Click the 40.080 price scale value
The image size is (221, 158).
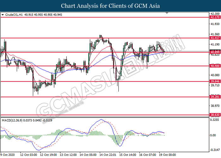point(215,75)
